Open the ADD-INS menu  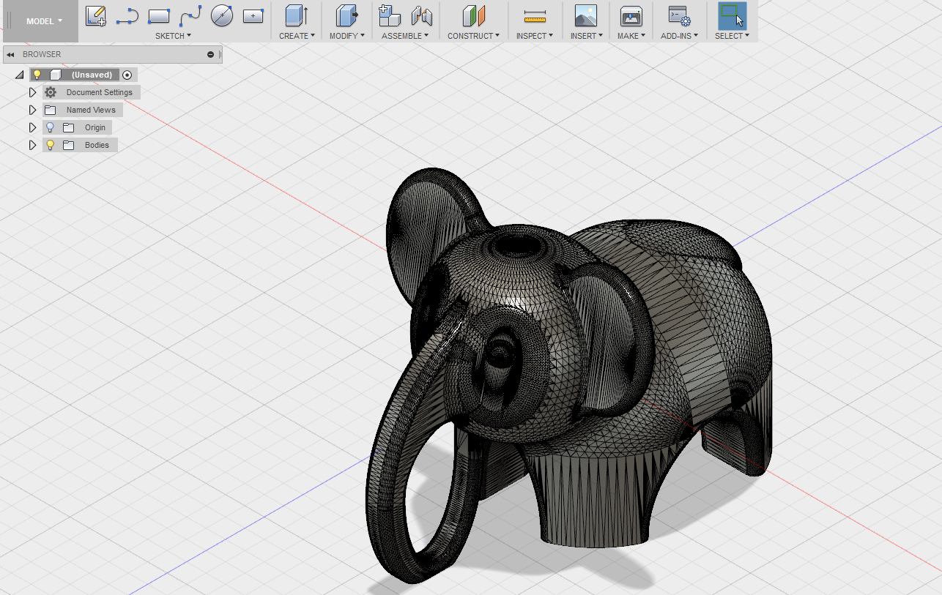[x=679, y=36]
